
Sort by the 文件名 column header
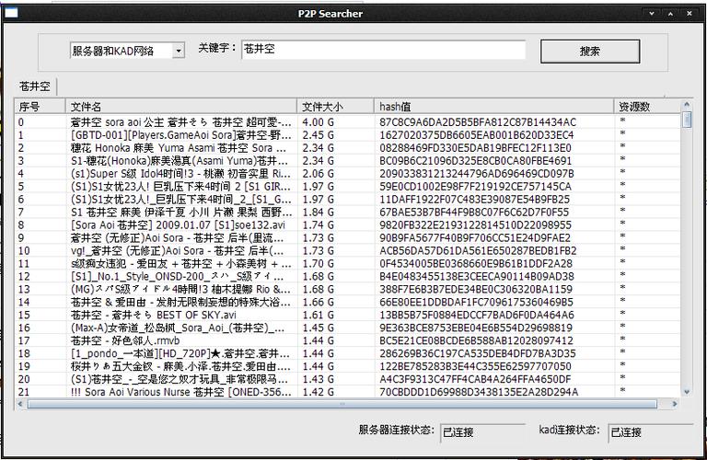pyautogui.click(x=181, y=107)
